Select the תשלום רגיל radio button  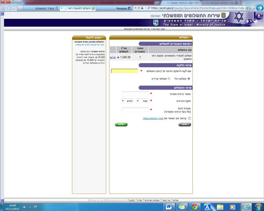click(189, 79)
